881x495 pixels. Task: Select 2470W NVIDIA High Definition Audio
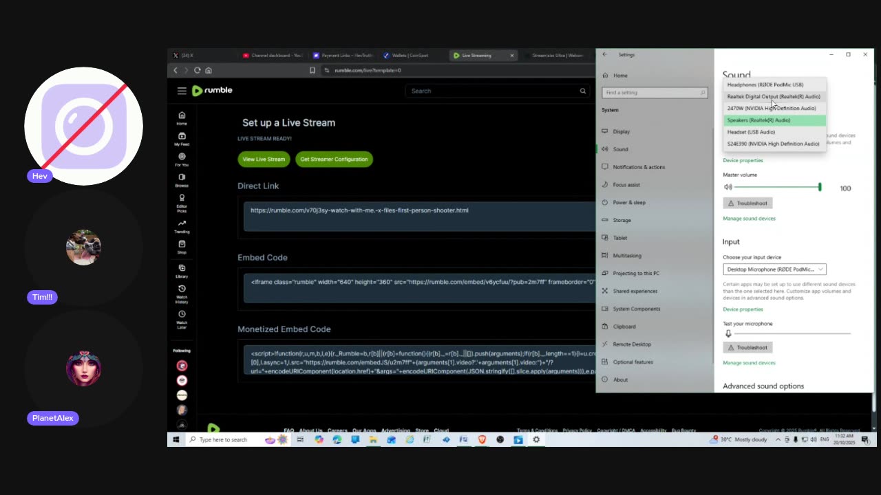coord(774,108)
